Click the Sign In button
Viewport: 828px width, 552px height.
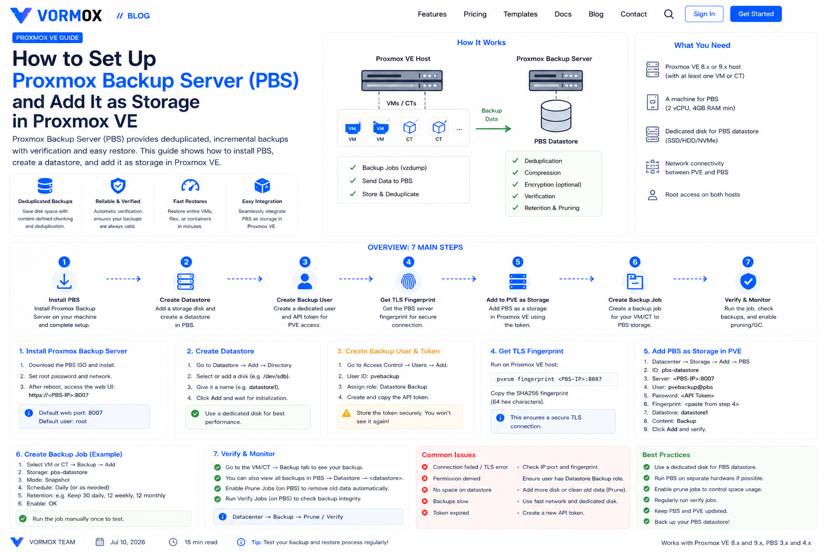pyautogui.click(x=704, y=14)
